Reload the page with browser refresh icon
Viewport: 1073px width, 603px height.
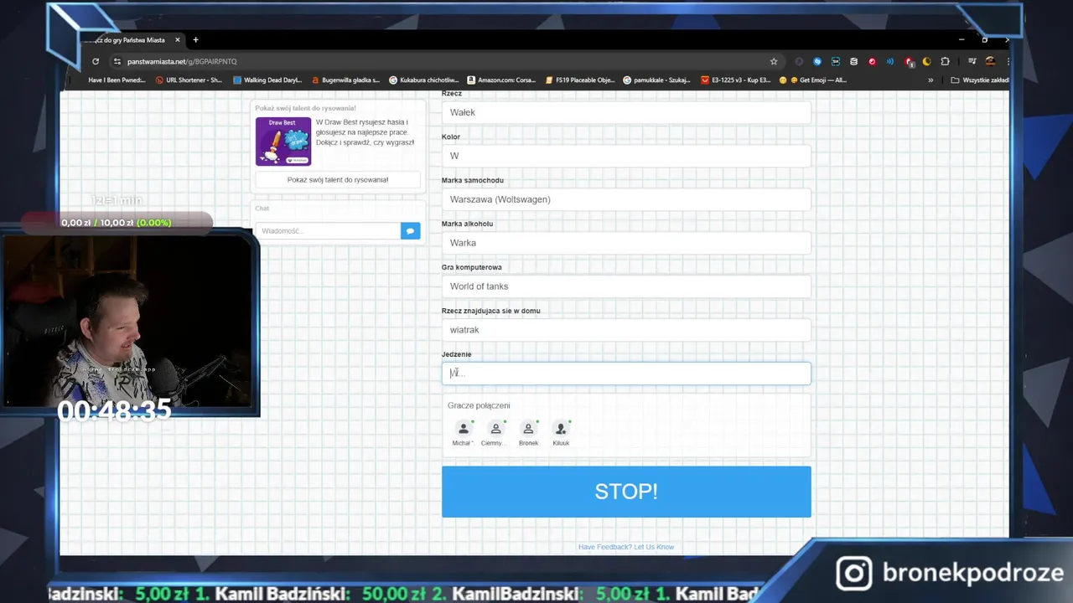click(96, 61)
